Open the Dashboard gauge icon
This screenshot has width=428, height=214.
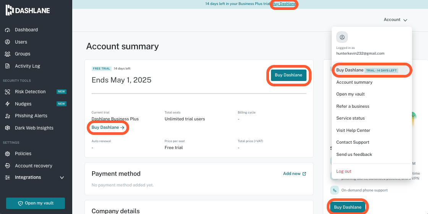(7, 30)
